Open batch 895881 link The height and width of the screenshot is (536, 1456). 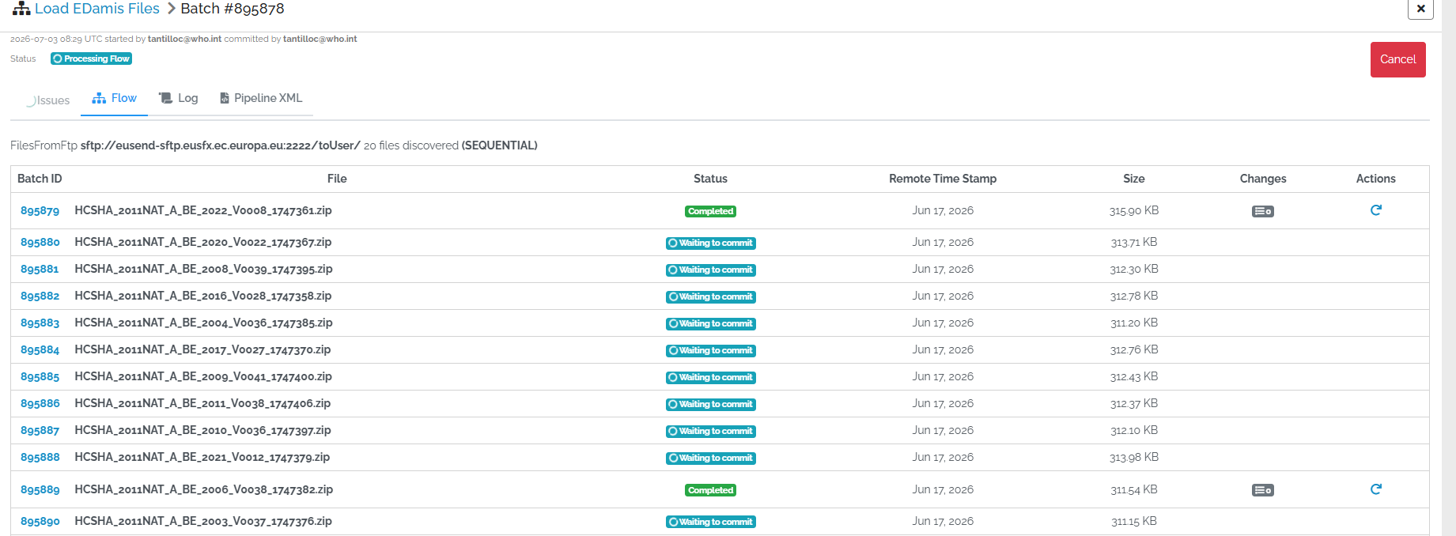40,270
